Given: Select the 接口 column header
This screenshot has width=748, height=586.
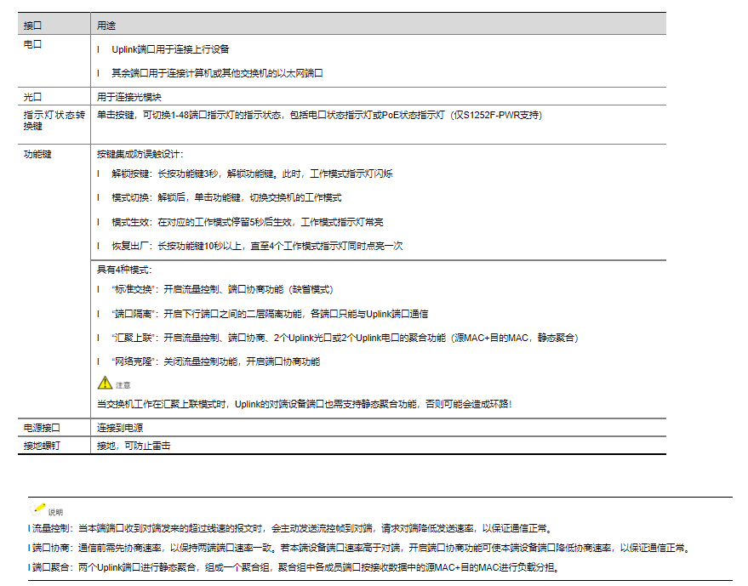Looking at the screenshot, I should click(x=32, y=26).
